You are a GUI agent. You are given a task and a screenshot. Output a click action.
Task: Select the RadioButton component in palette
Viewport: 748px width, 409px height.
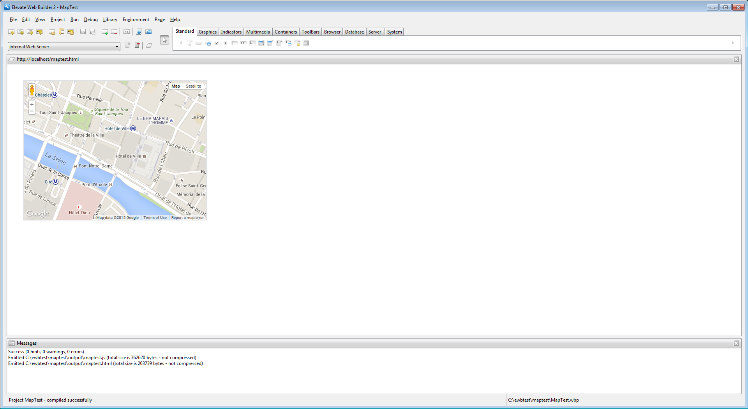click(x=226, y=43)
